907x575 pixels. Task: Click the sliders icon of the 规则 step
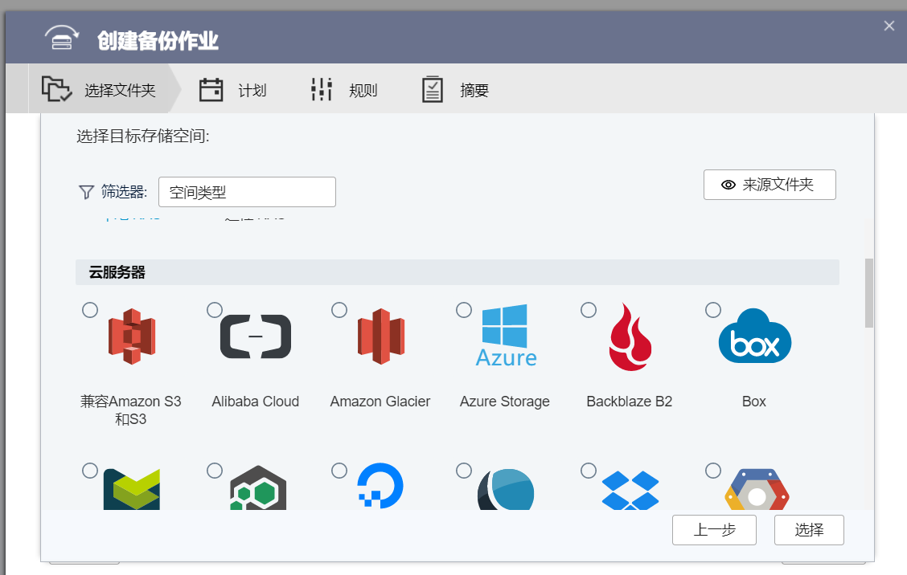click(322, 90)
